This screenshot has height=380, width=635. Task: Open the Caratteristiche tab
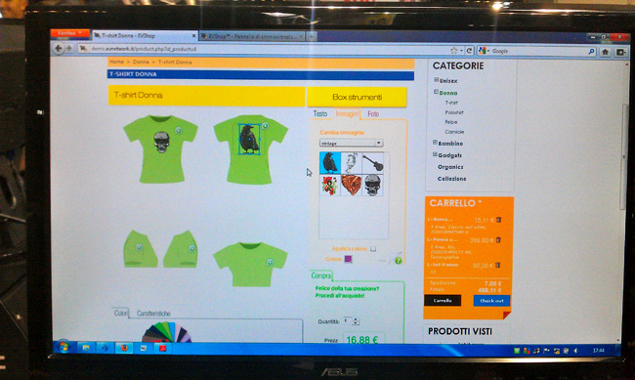click(x=153, y=314)
